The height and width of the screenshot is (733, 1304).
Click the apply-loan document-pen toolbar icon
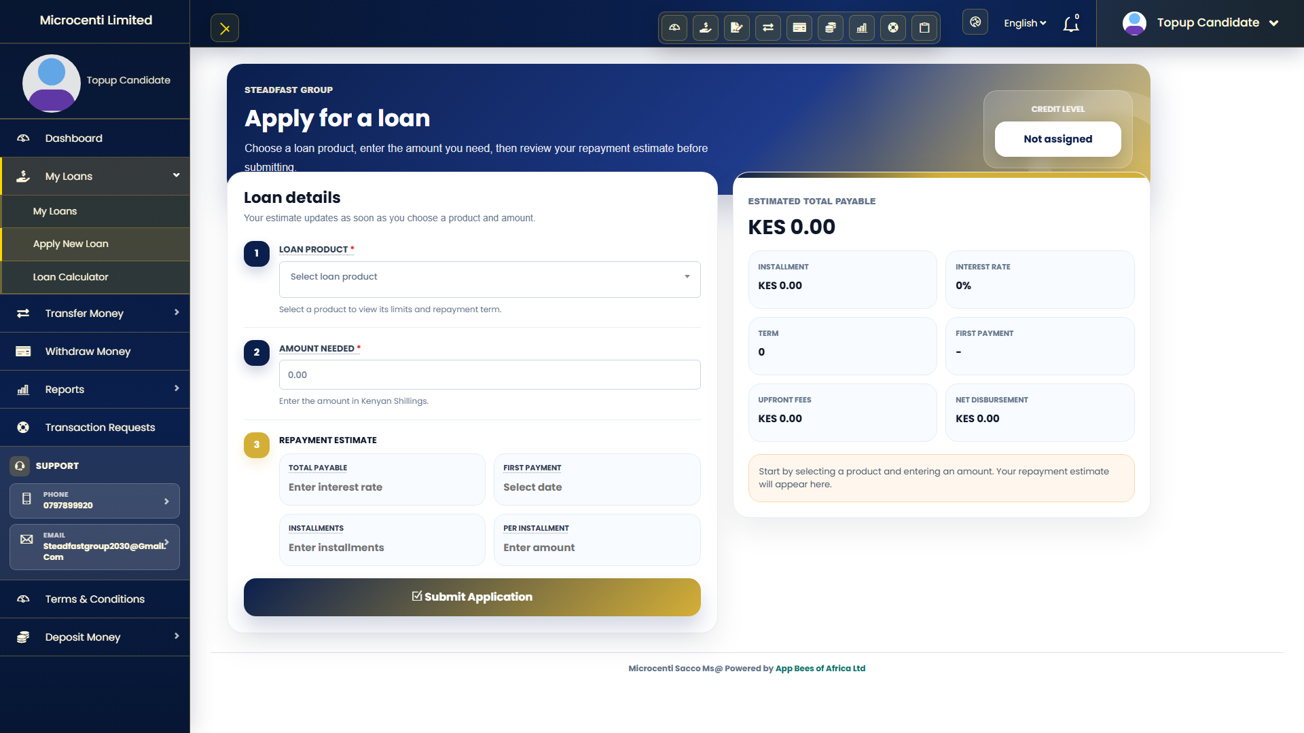pyautogui.click(x=737, y=28)
